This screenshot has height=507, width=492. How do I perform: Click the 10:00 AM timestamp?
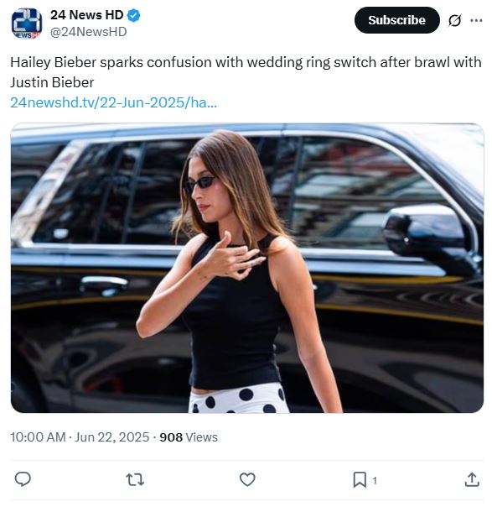[38, 437]
